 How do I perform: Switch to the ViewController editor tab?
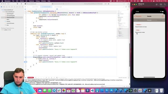click(x=46, y=7)
